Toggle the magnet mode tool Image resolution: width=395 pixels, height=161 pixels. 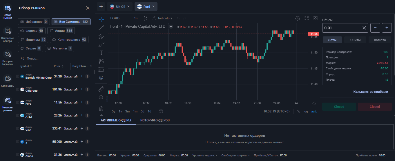(101, 109)
